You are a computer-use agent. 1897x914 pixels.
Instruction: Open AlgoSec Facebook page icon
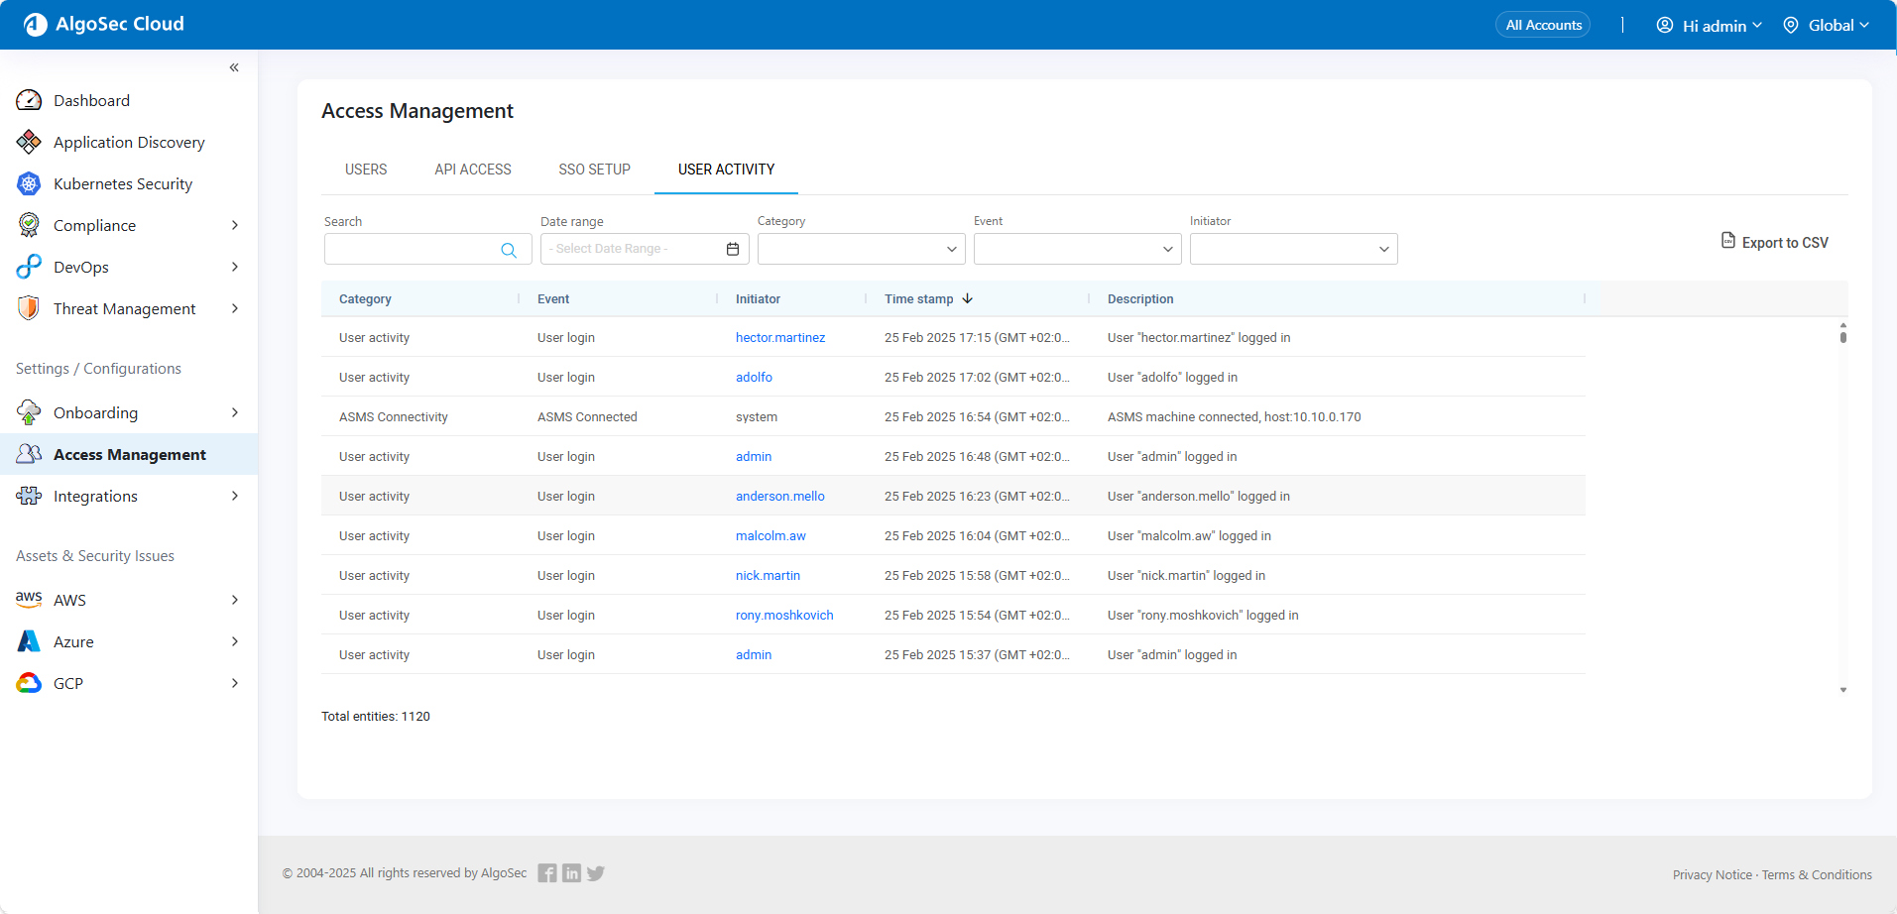(x=546, y=873)
